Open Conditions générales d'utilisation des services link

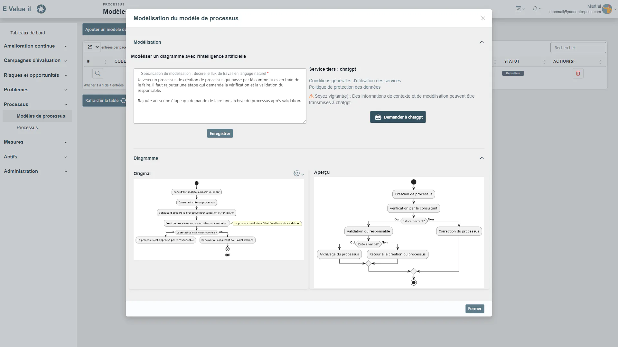click(x=355, y=81)
